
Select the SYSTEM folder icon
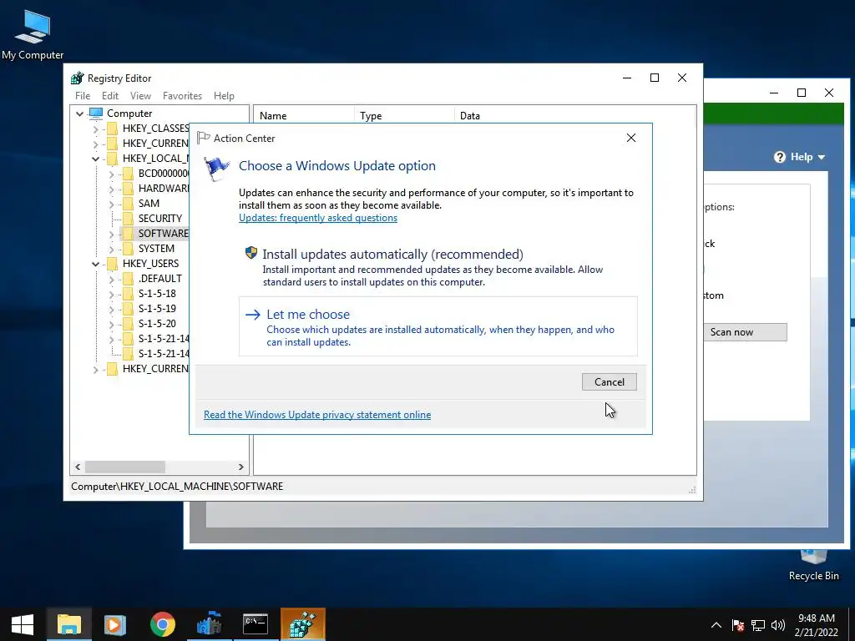[128, 249]
